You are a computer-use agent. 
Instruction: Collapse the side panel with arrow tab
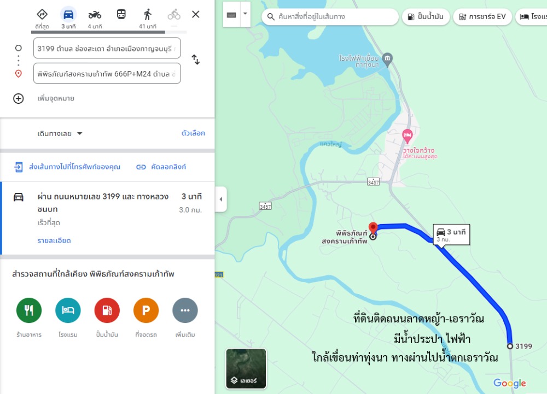pos(221,199)
